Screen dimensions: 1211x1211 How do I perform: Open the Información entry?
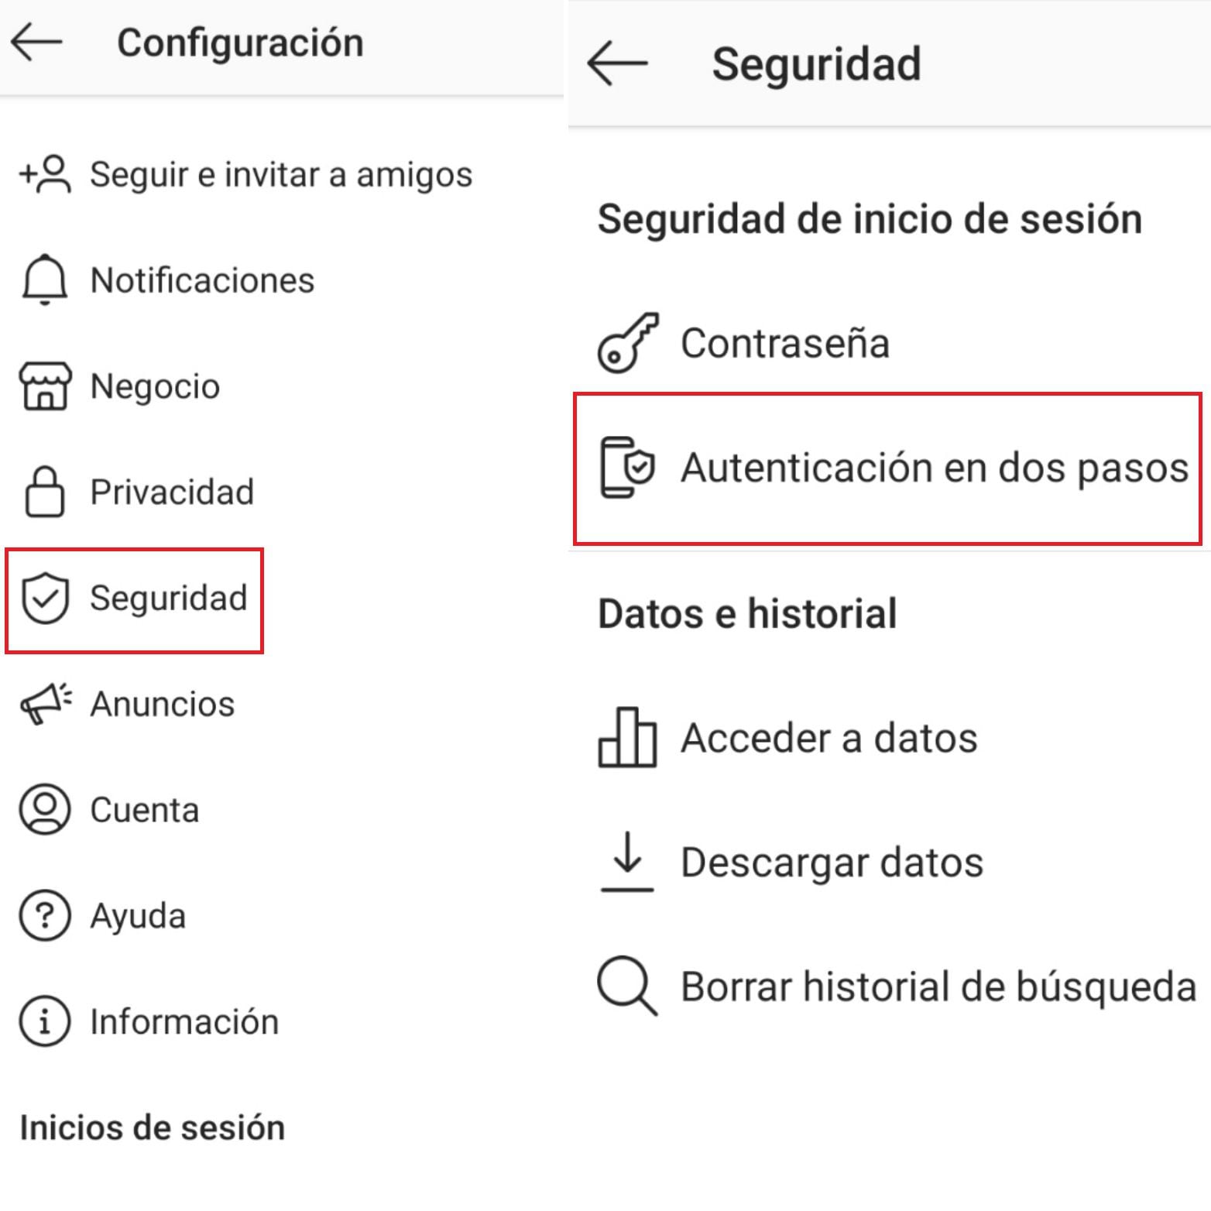[184, 1022]
